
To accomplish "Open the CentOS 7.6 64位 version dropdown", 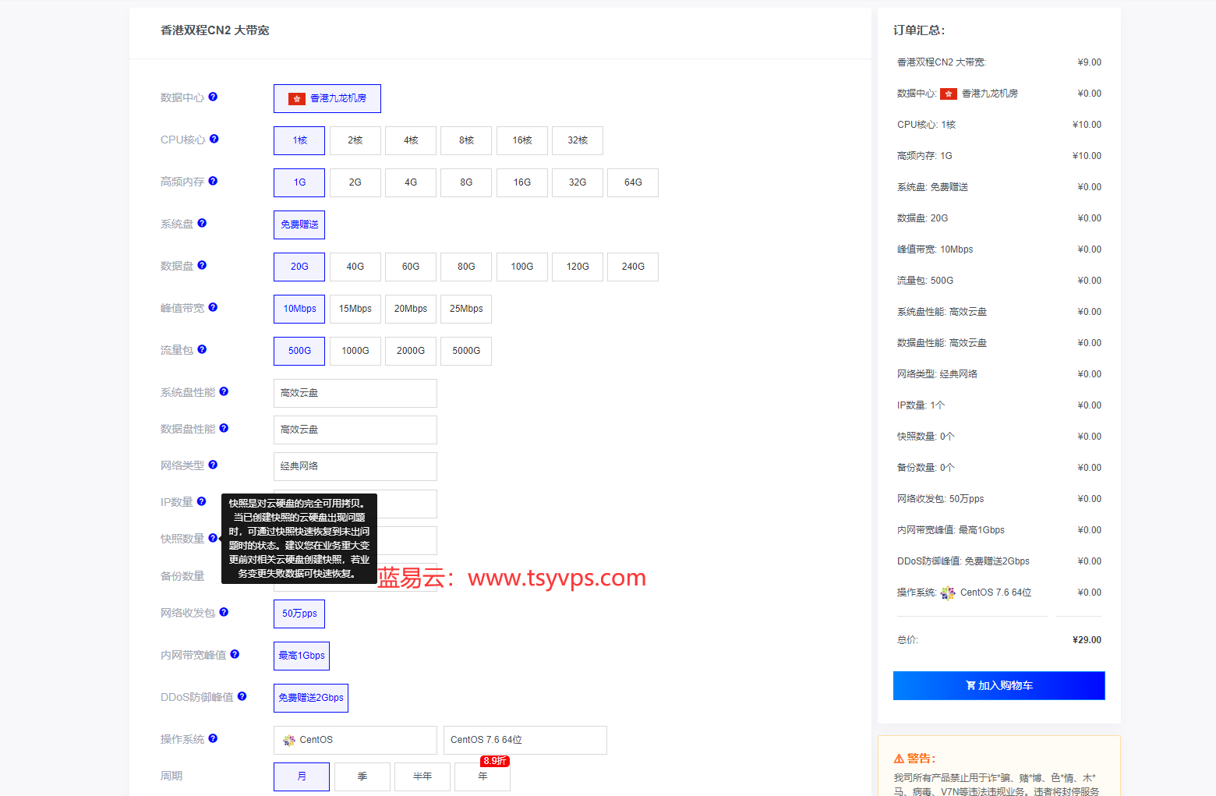I will [525, 740].
